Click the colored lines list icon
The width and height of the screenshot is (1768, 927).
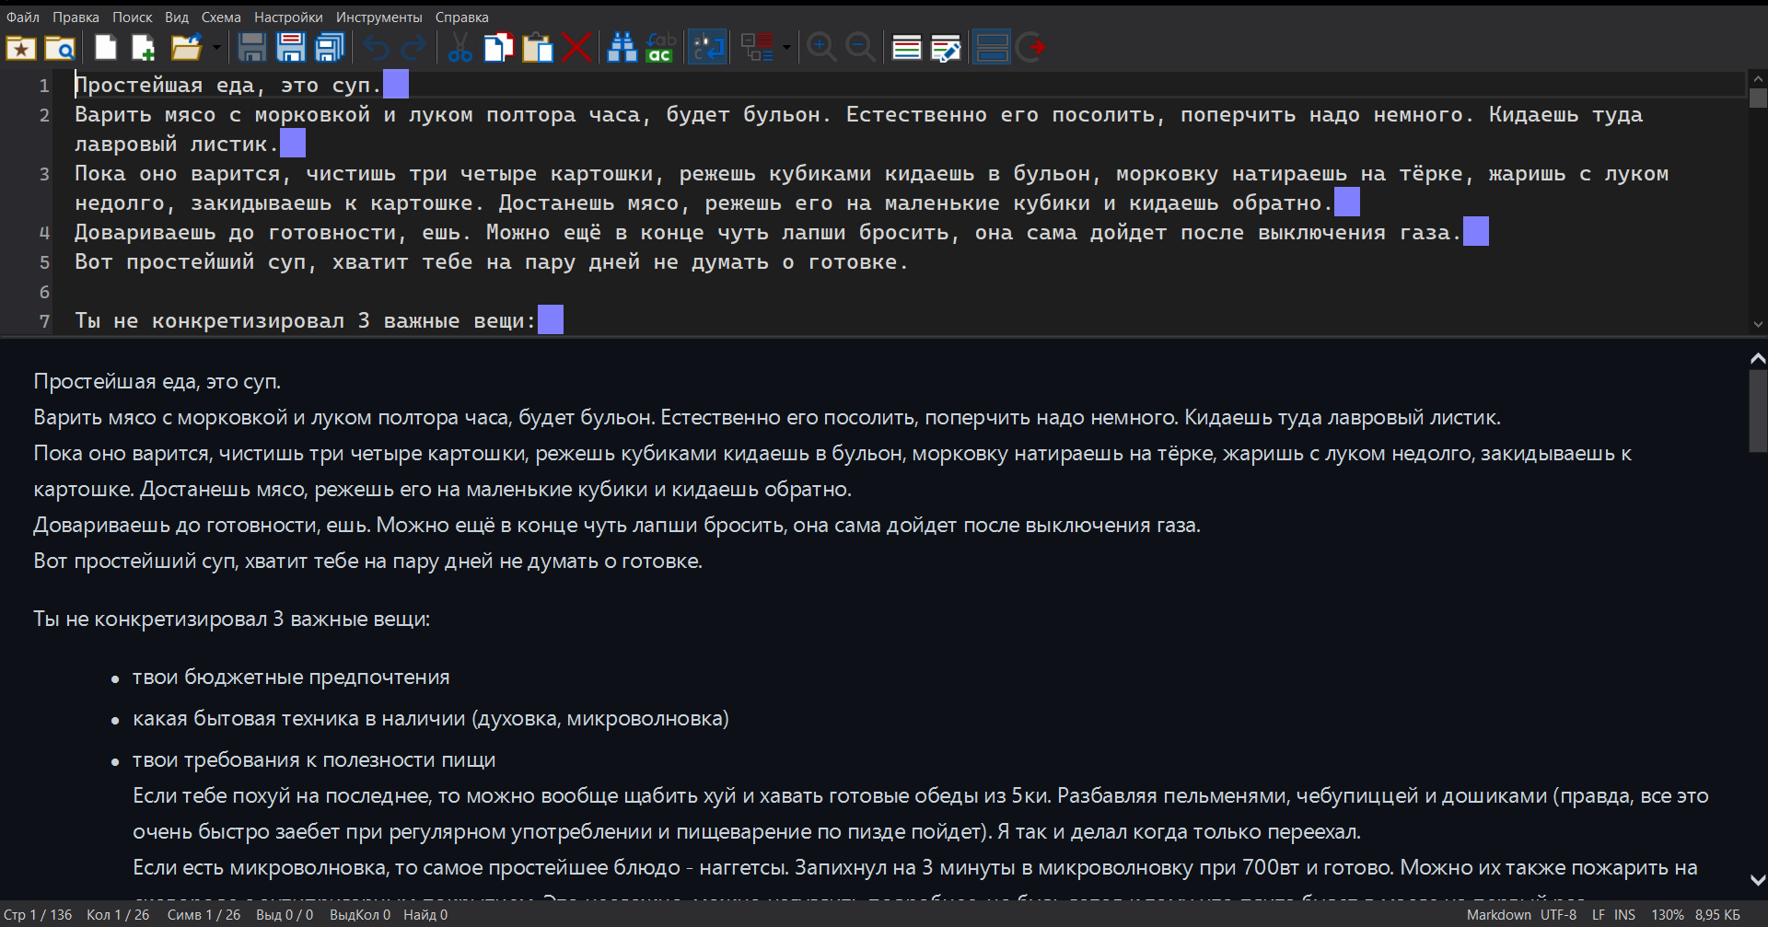click(x=907, y=48)
